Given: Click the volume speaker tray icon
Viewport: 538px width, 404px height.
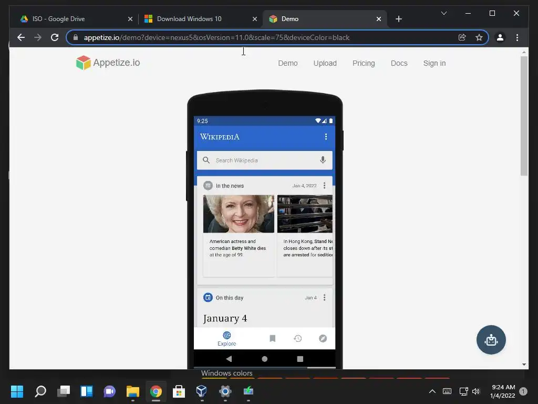Looking at the screenshot, I should click(476, 391).
